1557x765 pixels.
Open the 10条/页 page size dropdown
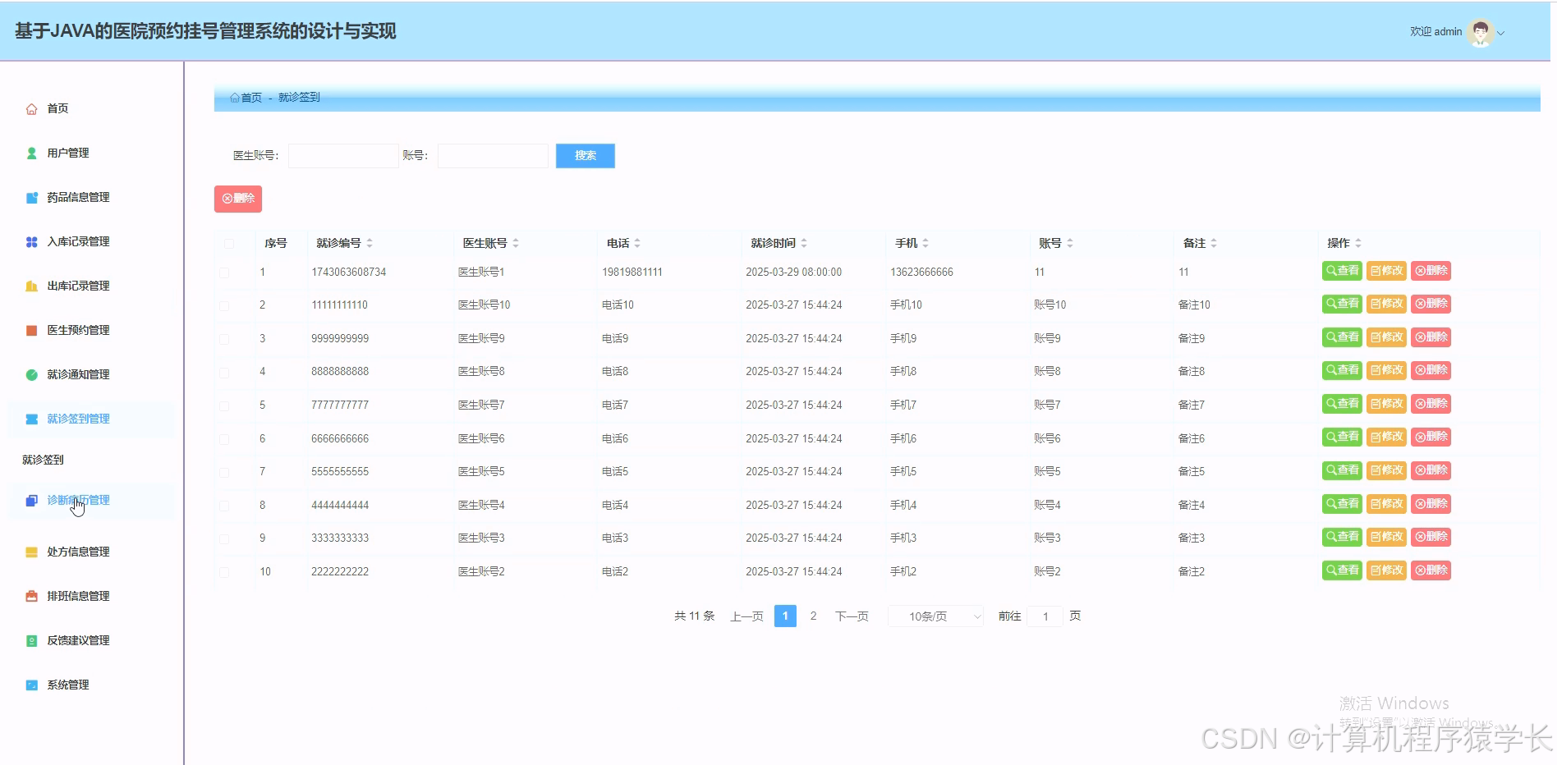935,616
